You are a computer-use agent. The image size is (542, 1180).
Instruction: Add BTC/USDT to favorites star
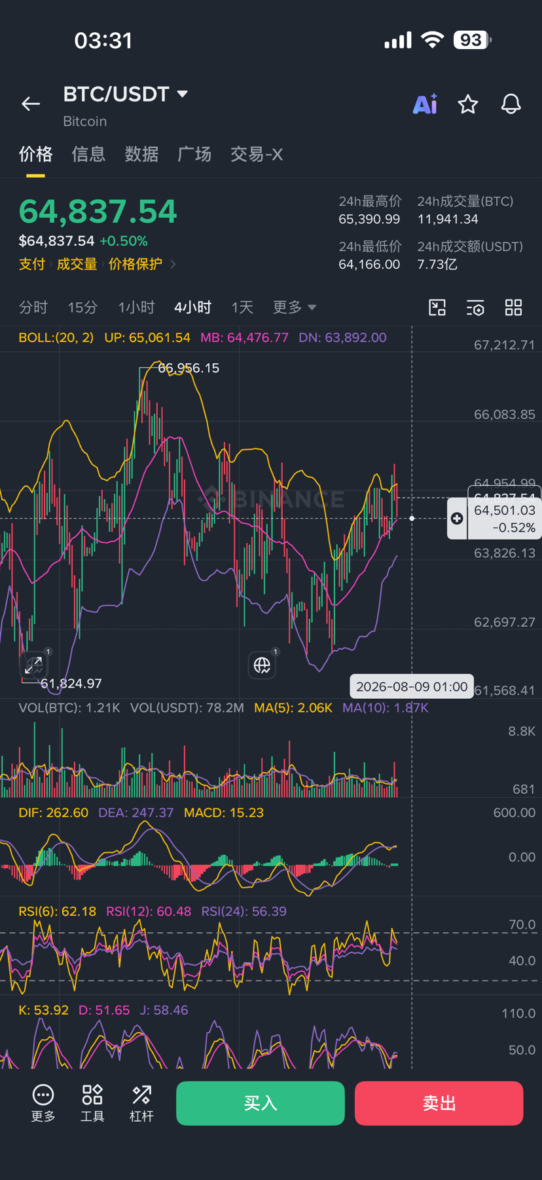coord(467,104)
